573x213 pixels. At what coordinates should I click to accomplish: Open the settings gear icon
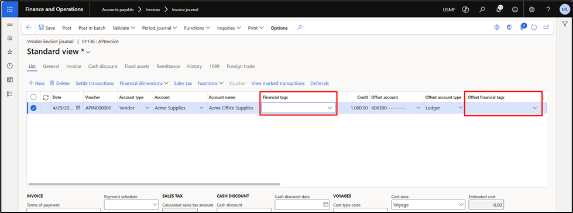531,9
